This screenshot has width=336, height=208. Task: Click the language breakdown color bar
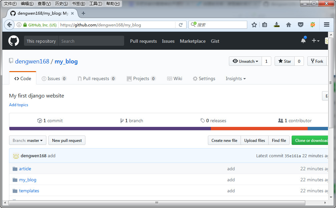coord(169,129)
